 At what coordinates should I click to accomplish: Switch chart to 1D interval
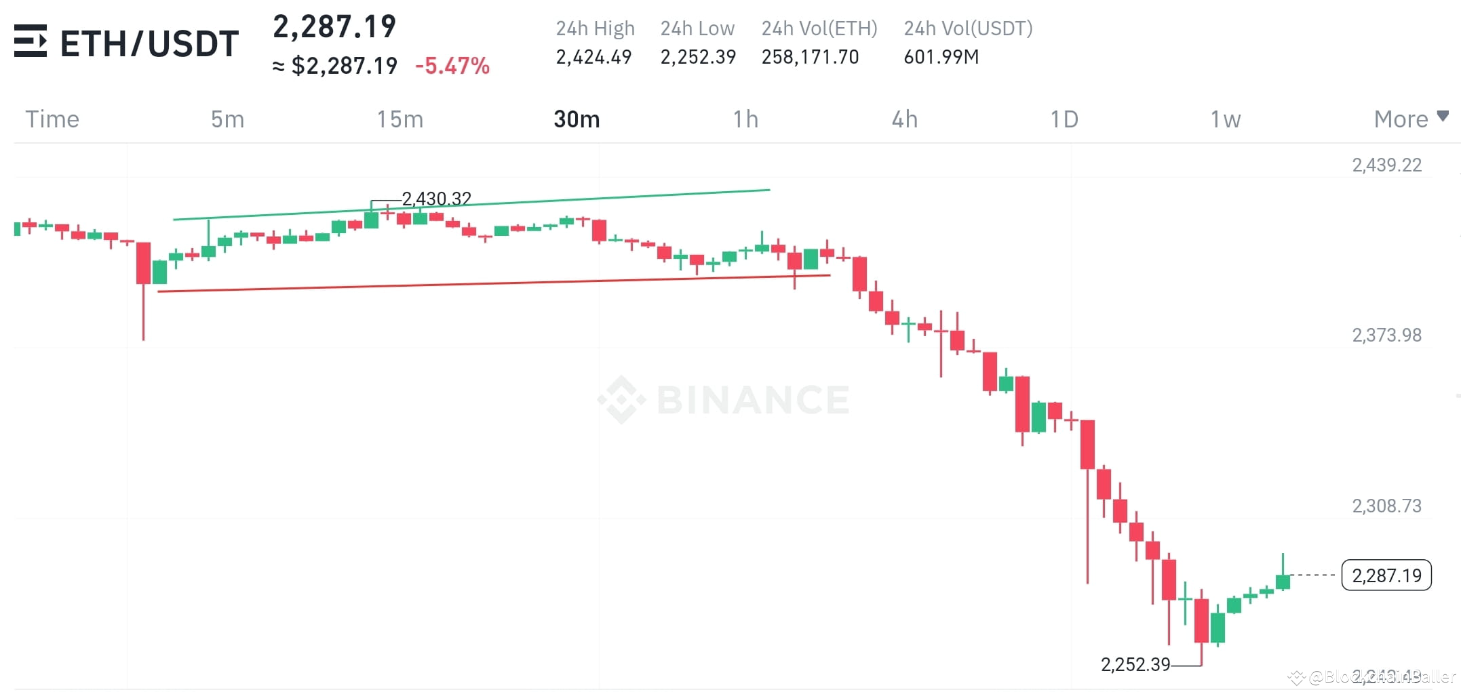[x=1064, y=119]
